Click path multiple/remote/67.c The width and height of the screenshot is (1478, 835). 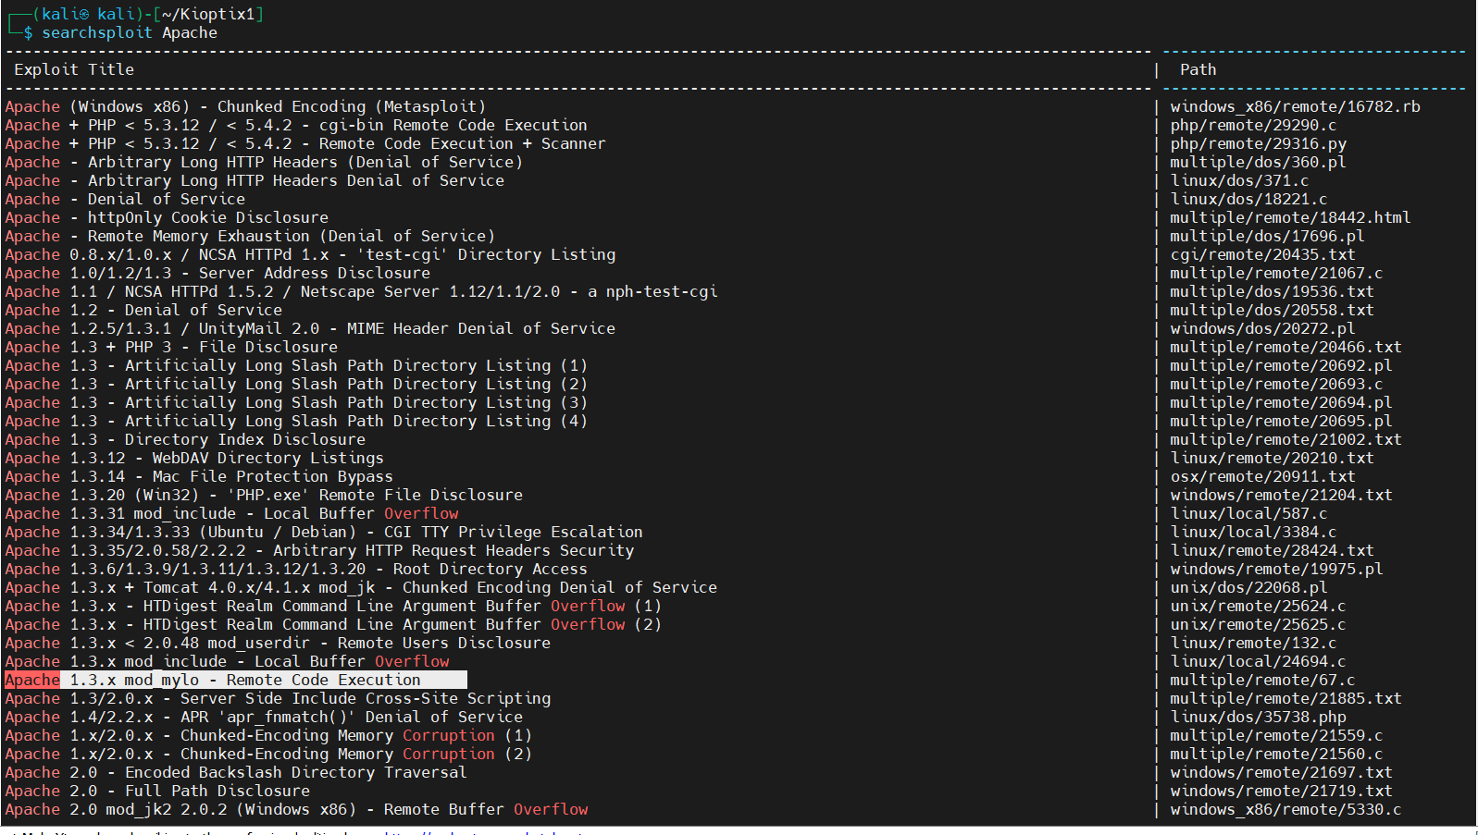[x=1262, y=680]
